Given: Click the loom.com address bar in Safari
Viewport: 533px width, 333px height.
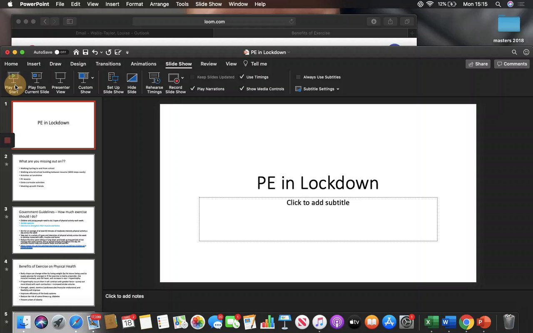Looking at the screenshot, I should 214,22.
